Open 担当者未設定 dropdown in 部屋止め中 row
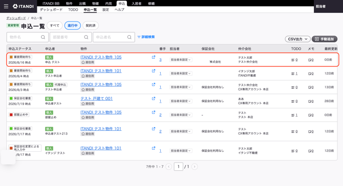The image size is (343, 186). [x=181, y=115]
